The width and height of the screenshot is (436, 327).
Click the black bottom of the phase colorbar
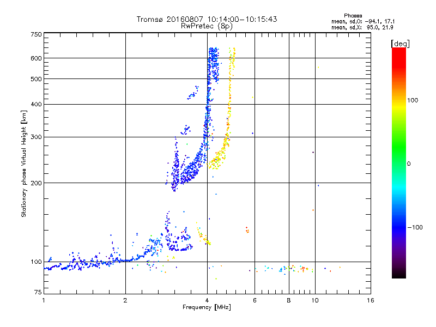point(399,274)
